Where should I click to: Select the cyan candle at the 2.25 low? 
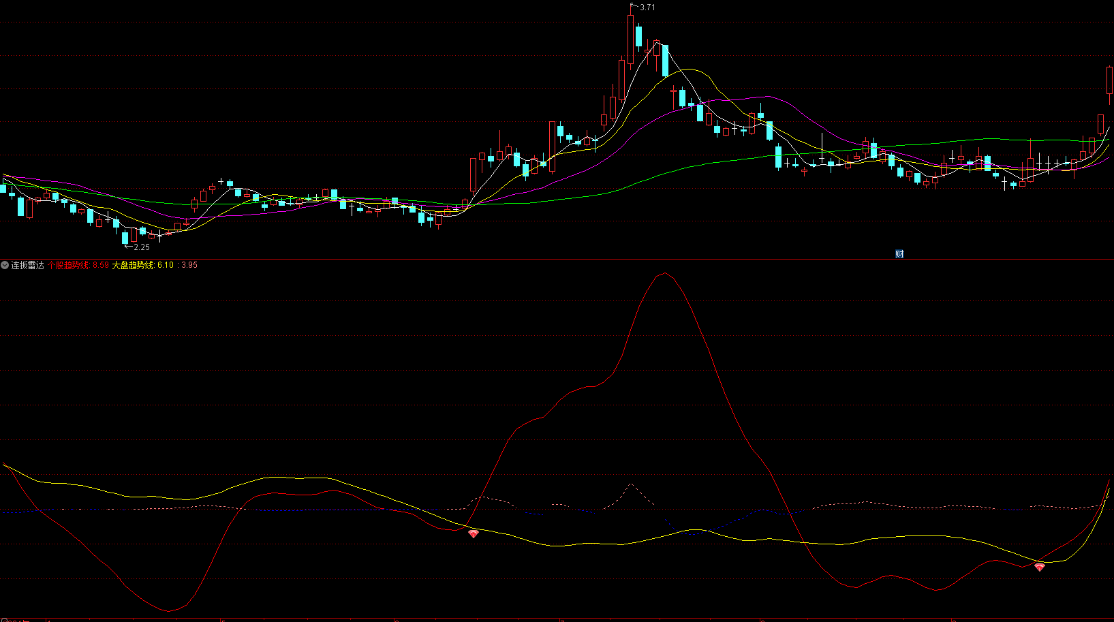pos(125,237)
